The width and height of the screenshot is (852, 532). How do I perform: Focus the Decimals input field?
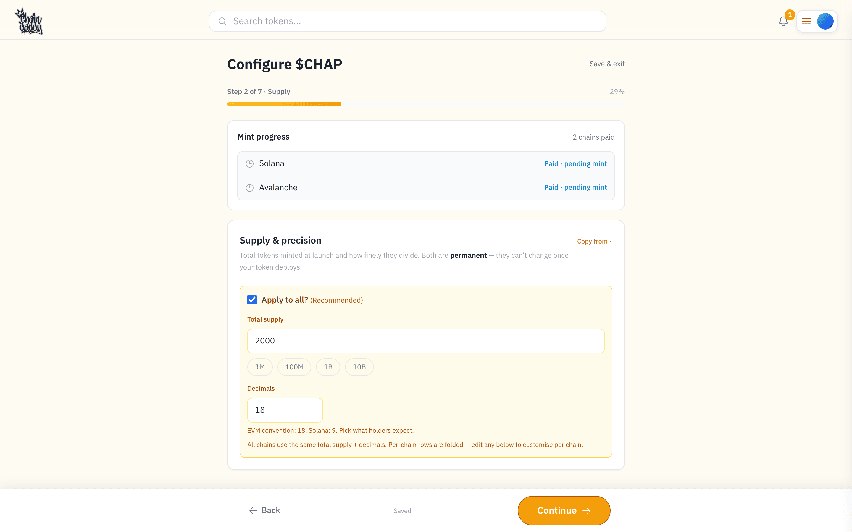click(285, 410)
